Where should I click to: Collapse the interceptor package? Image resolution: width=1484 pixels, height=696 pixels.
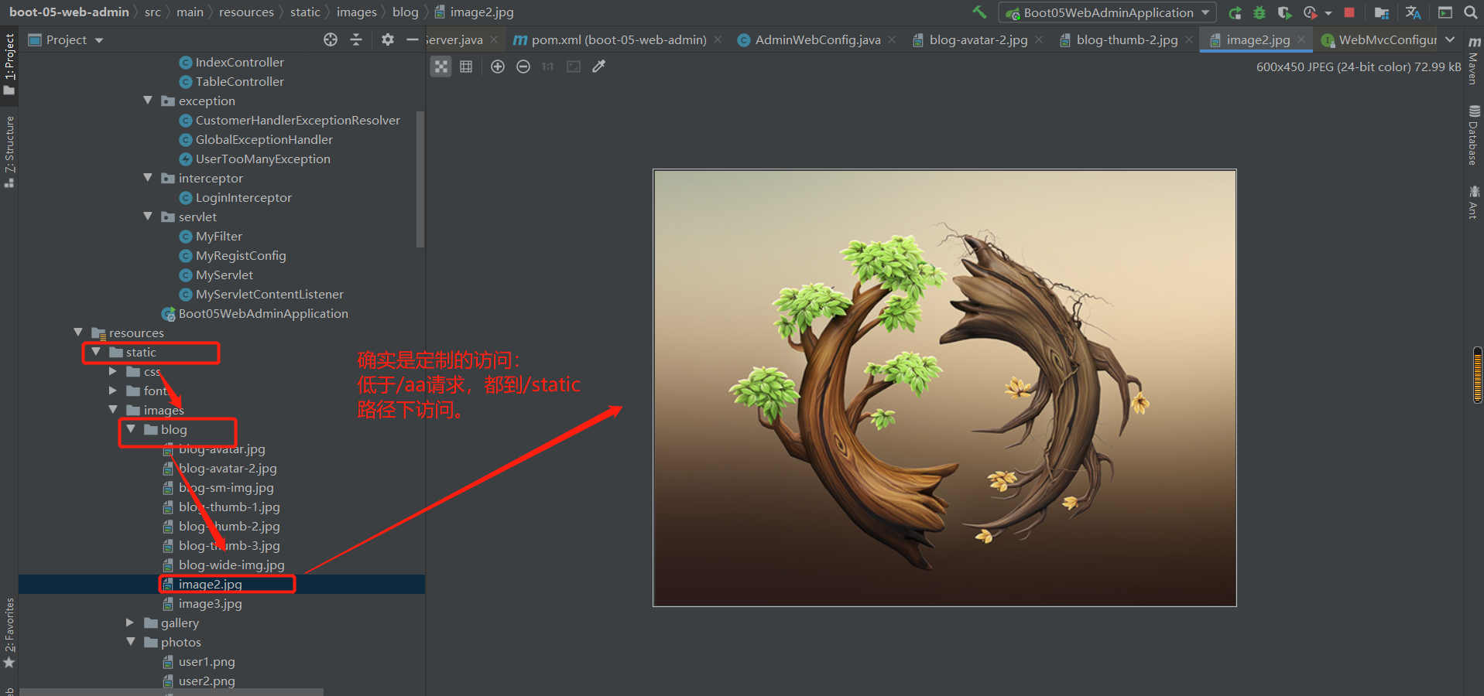pos(148,178)
